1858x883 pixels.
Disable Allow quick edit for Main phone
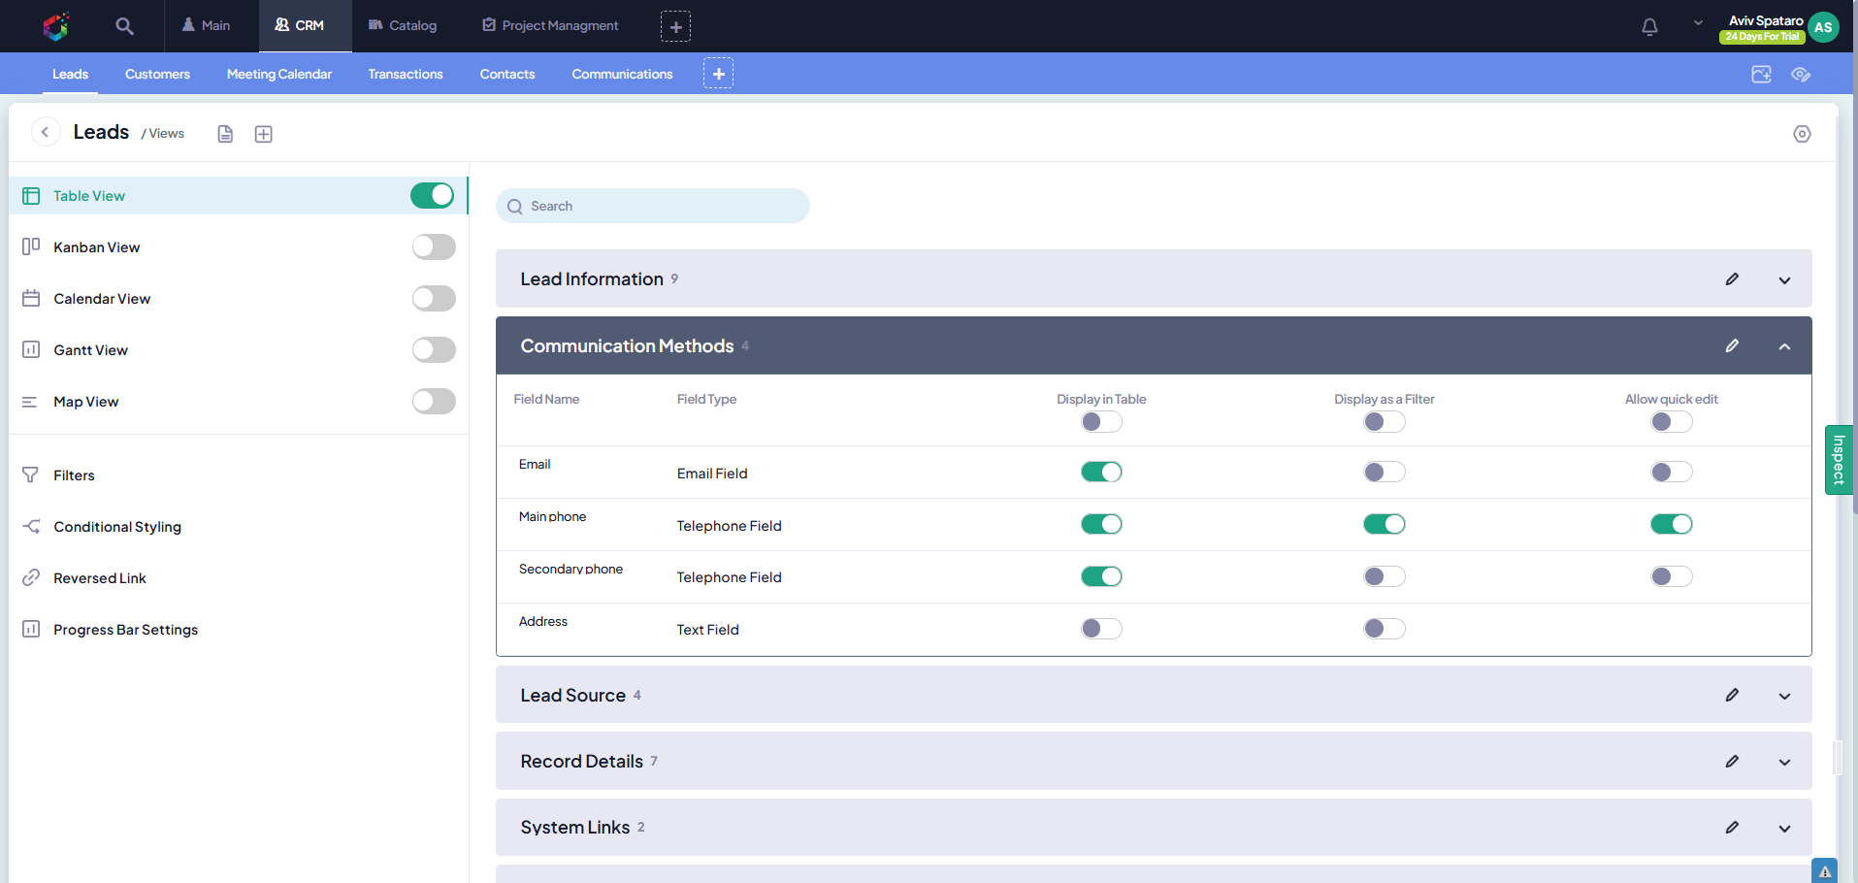[1671, 525]
